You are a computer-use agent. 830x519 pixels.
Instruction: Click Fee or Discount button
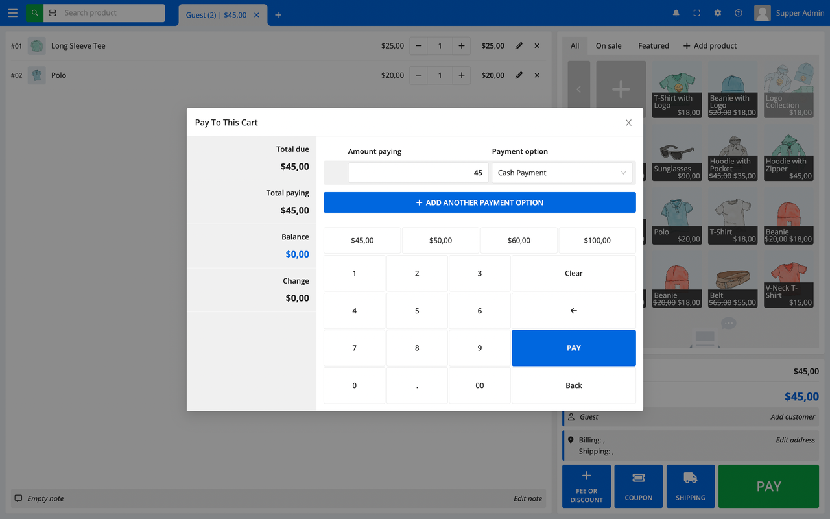(x=586, y=486)
